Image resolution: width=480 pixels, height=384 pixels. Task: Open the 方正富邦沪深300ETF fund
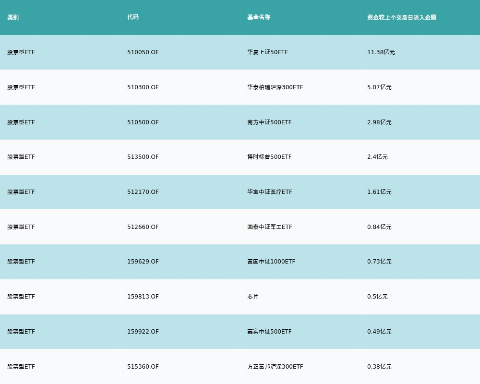click(275, 367)
